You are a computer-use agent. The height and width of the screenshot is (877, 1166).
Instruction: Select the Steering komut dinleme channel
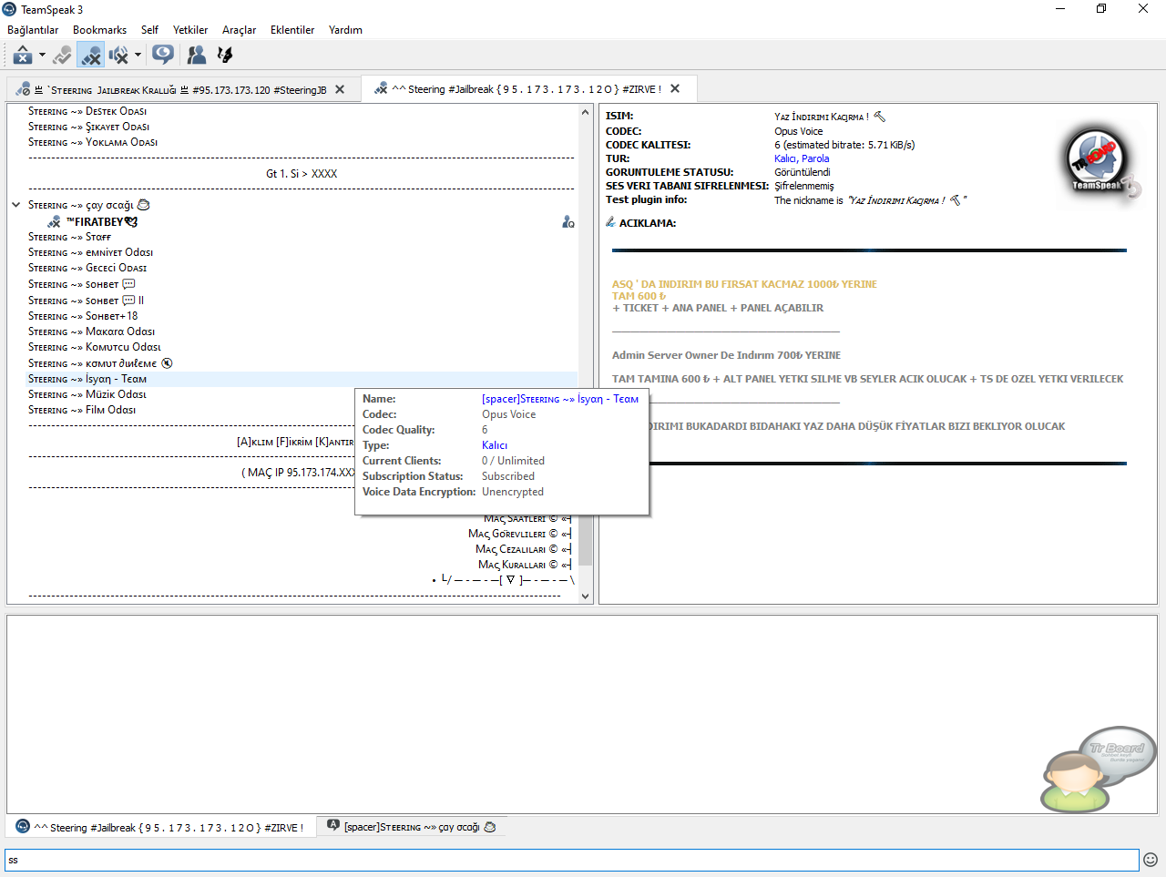[100, 363]
